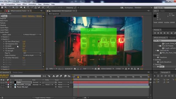Jump to last frame in Preview panel
Screen dimensions: 176x99
[168, 33]
